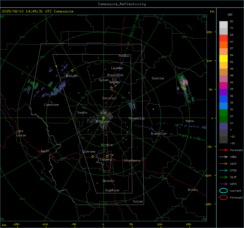Select the Brooks city label
This screenshot has width=244, height=228.
pyautogui.click(x=193, y=190)
